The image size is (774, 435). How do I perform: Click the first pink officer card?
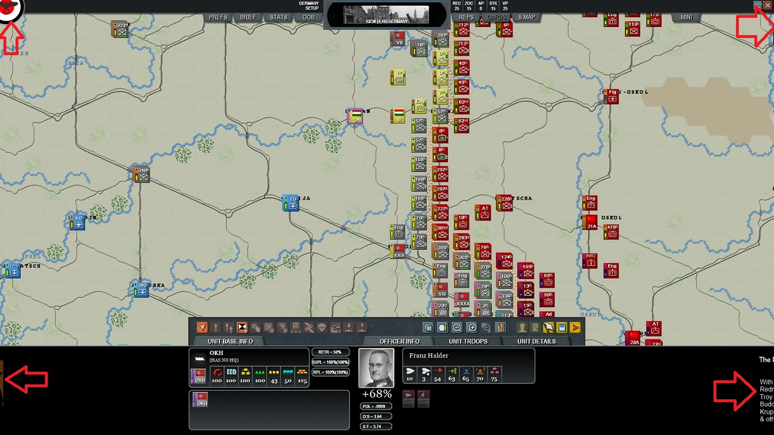coord(408,398)
